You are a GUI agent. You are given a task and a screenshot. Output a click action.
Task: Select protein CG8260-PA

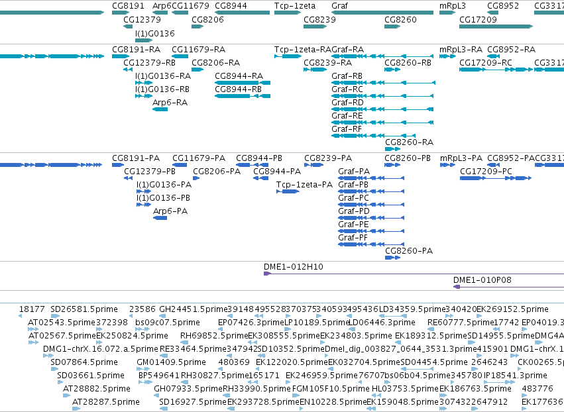pyautogui.click(x=392, y=258)
